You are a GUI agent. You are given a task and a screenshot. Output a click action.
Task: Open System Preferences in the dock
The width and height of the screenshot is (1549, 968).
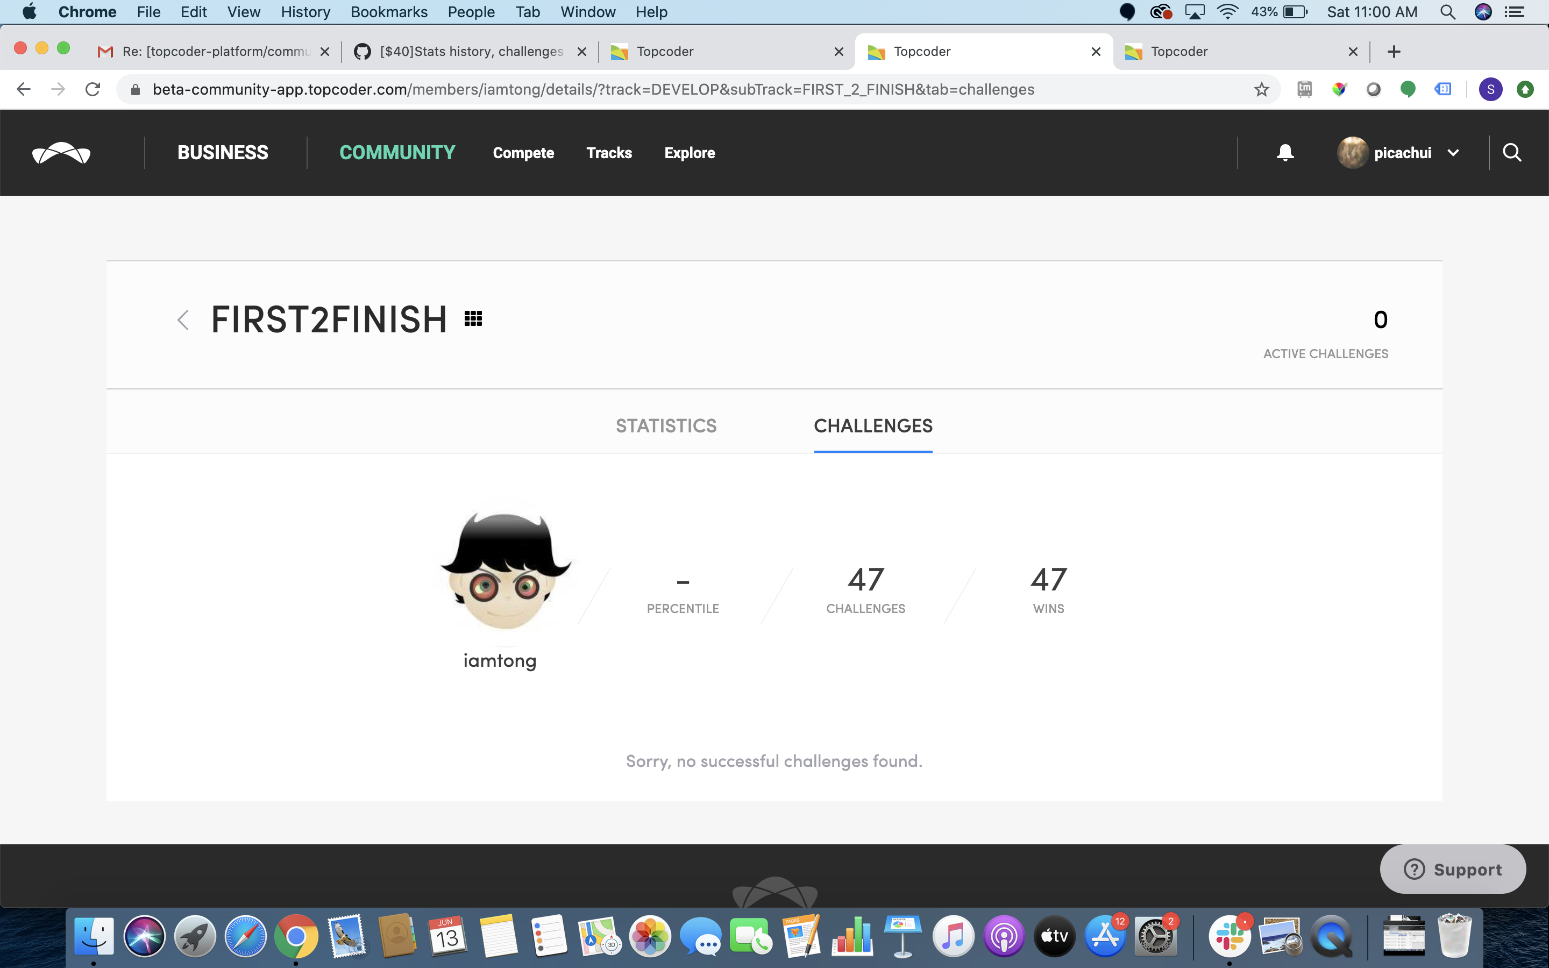1155,936
